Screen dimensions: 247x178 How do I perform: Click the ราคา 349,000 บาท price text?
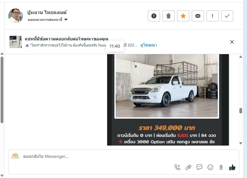tap(167, 128)
